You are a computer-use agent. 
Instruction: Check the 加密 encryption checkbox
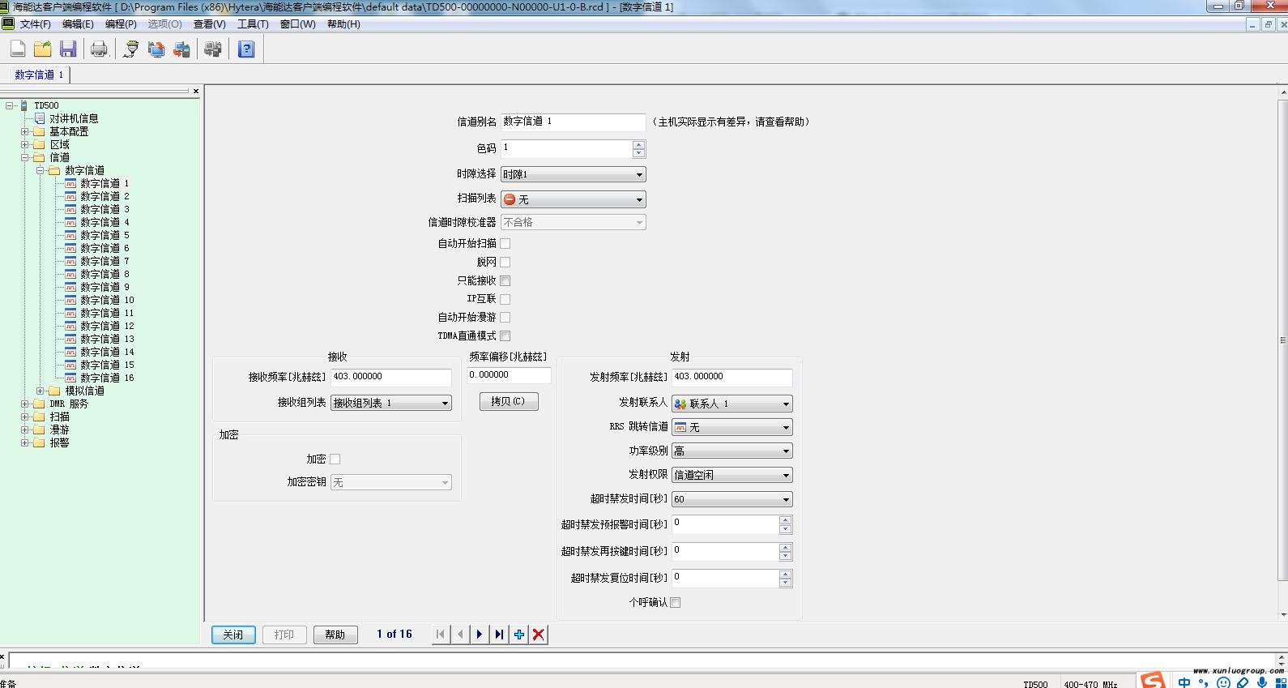335,459
